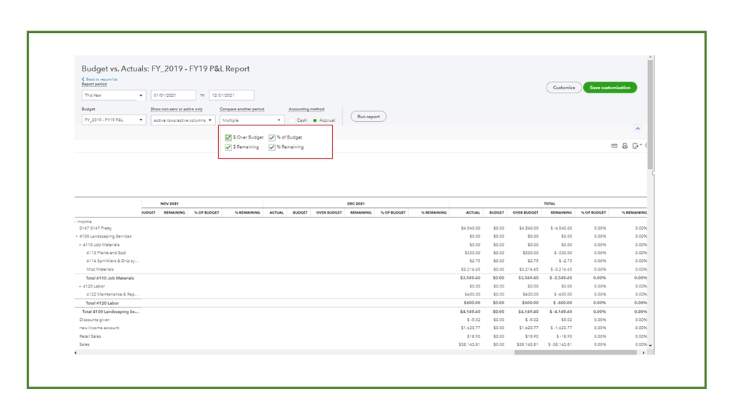Open the export report icon menu

tap(636, 146)
